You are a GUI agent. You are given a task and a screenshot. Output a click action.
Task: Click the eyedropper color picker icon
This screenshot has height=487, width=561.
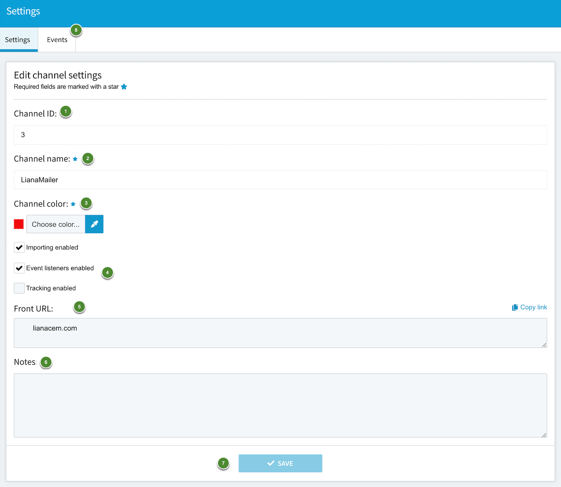tap(94, 224)
